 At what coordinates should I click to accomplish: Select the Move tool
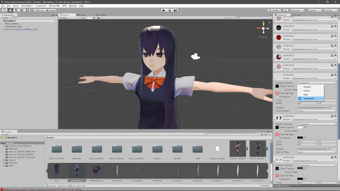click(10, 10)
